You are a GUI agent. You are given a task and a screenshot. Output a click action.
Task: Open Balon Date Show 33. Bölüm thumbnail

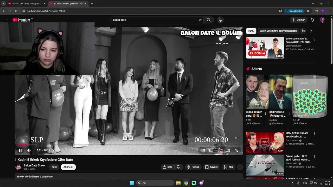(x=265, y=48)
